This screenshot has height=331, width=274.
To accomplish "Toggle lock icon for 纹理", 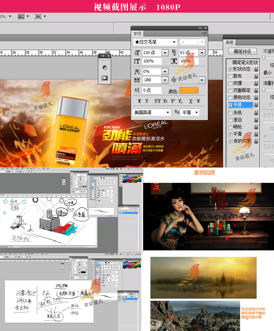I will (x=256, y=83).
